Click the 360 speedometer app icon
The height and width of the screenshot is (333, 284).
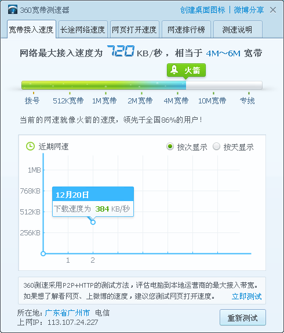13,10
